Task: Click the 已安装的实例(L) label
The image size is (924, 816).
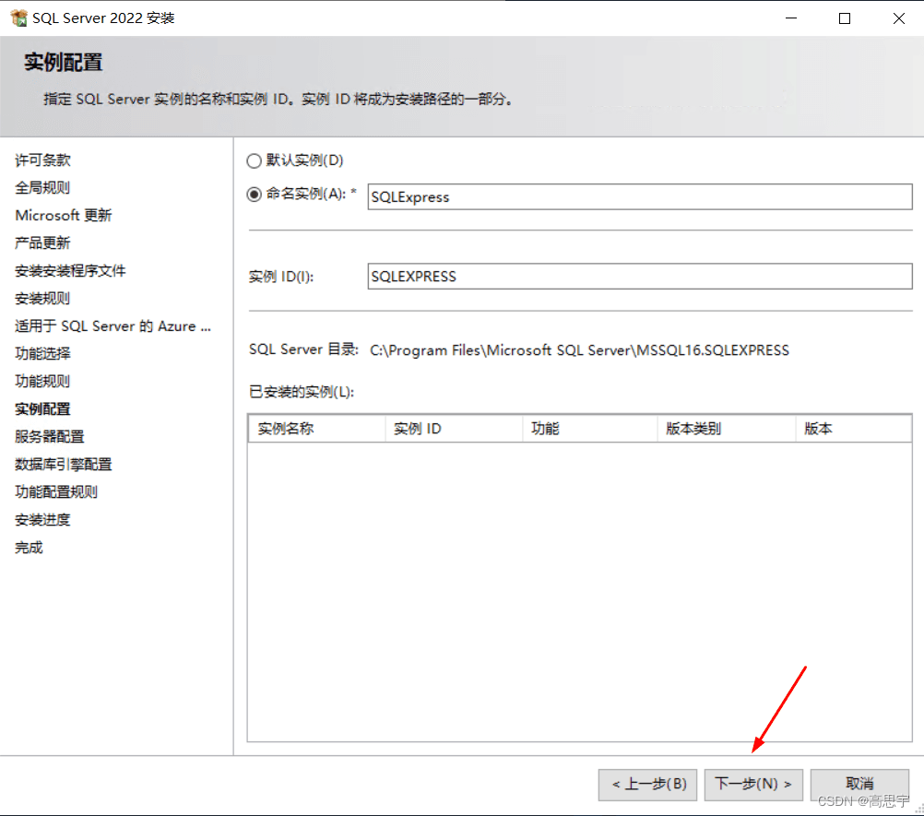Action: (302, 392)
